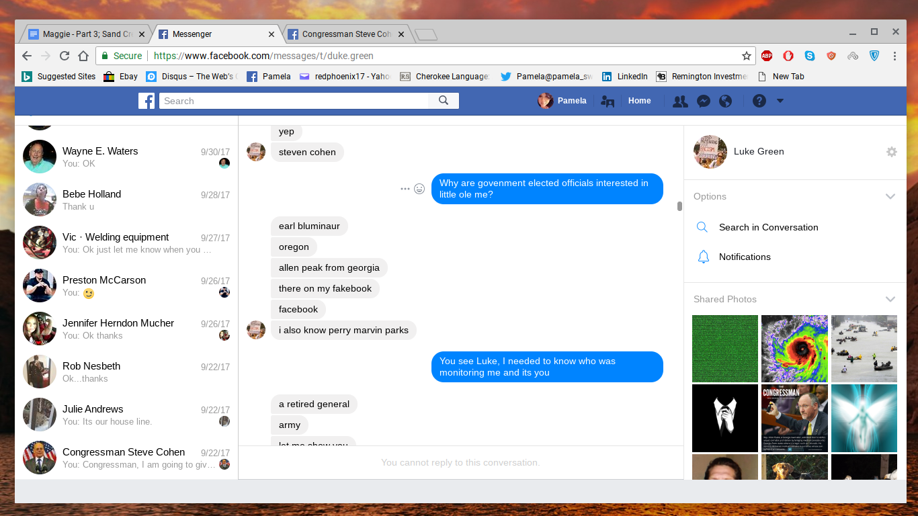Image resolution: width=918 pixels, height=516 pixels.
Task: Open the green matrix shared photo
Action: click(725, 349)
